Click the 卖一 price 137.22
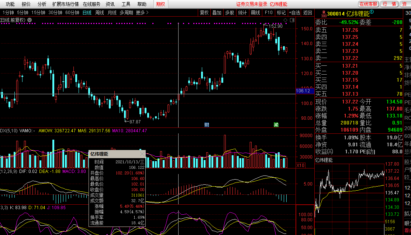Screen dimensions: 411x235 pyautogui.click(x=350, y=58)
